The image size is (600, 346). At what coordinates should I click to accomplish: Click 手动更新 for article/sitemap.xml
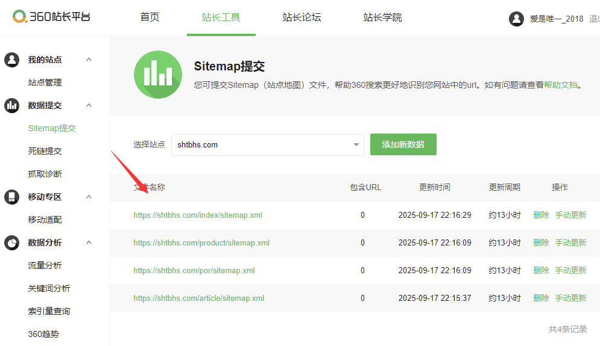point(571,298)
